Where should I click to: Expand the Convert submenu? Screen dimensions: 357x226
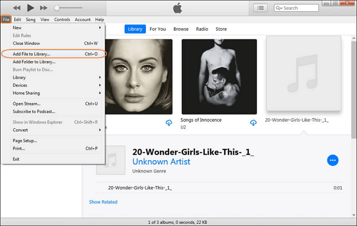tap(56, 130)
